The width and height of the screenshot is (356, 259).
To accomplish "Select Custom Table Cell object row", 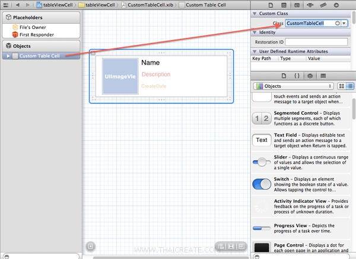I will tap(41, 56).
